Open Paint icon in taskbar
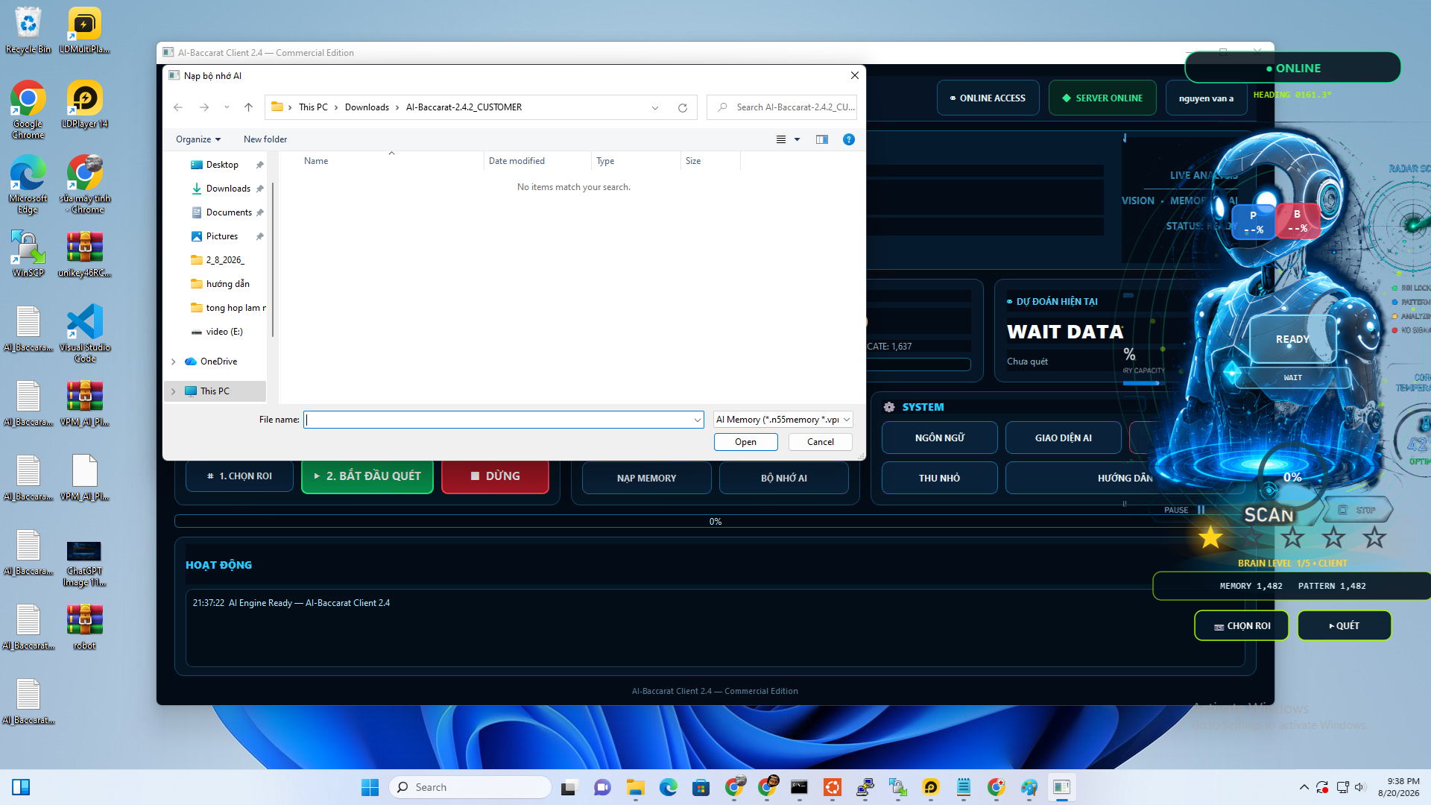This screenshot has width=1431, height=805. (1029, 787)
